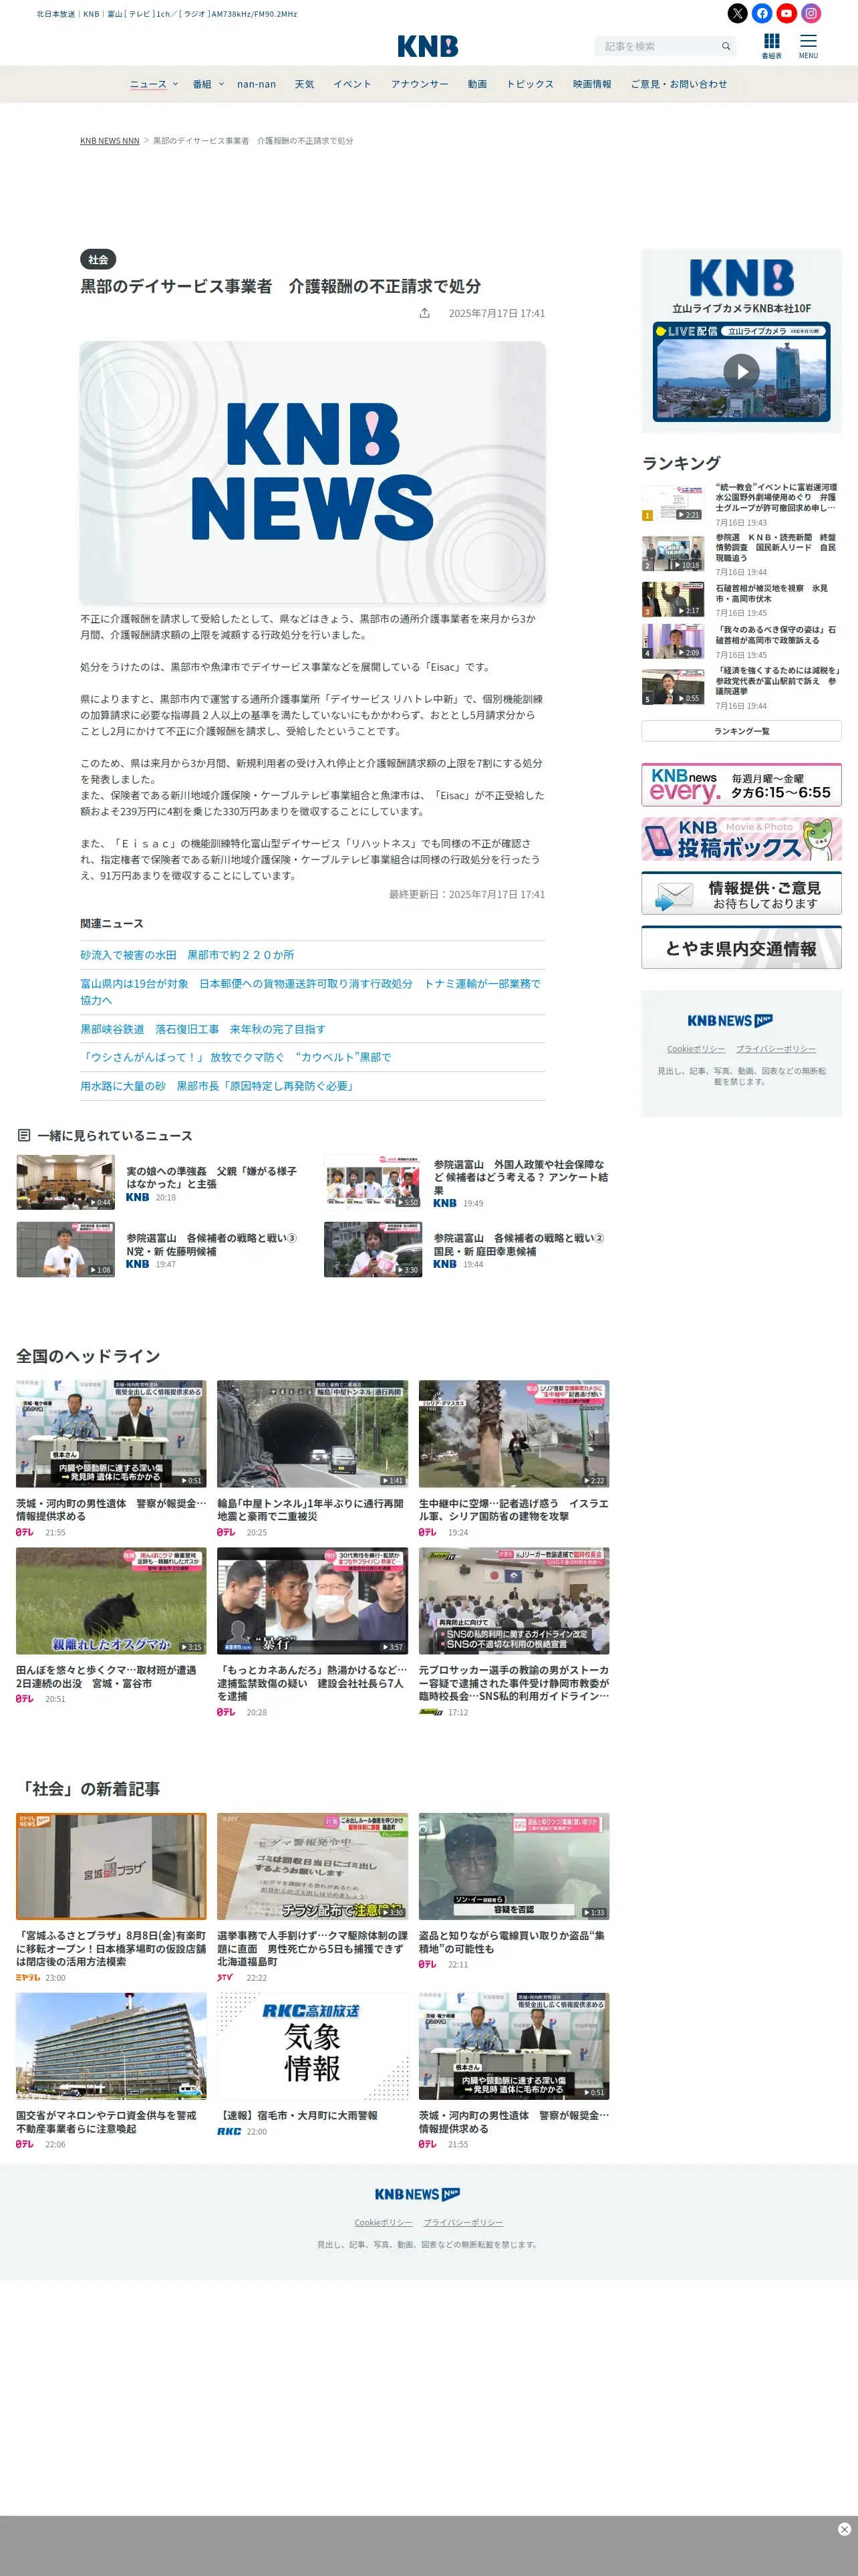Open the 天気 menu item

(305, 84)
